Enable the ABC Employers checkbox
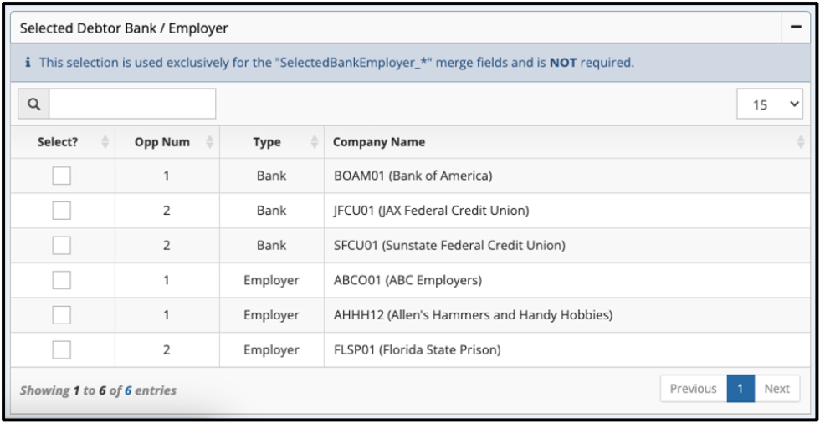The image size is (820, 423). click(62, 280)
